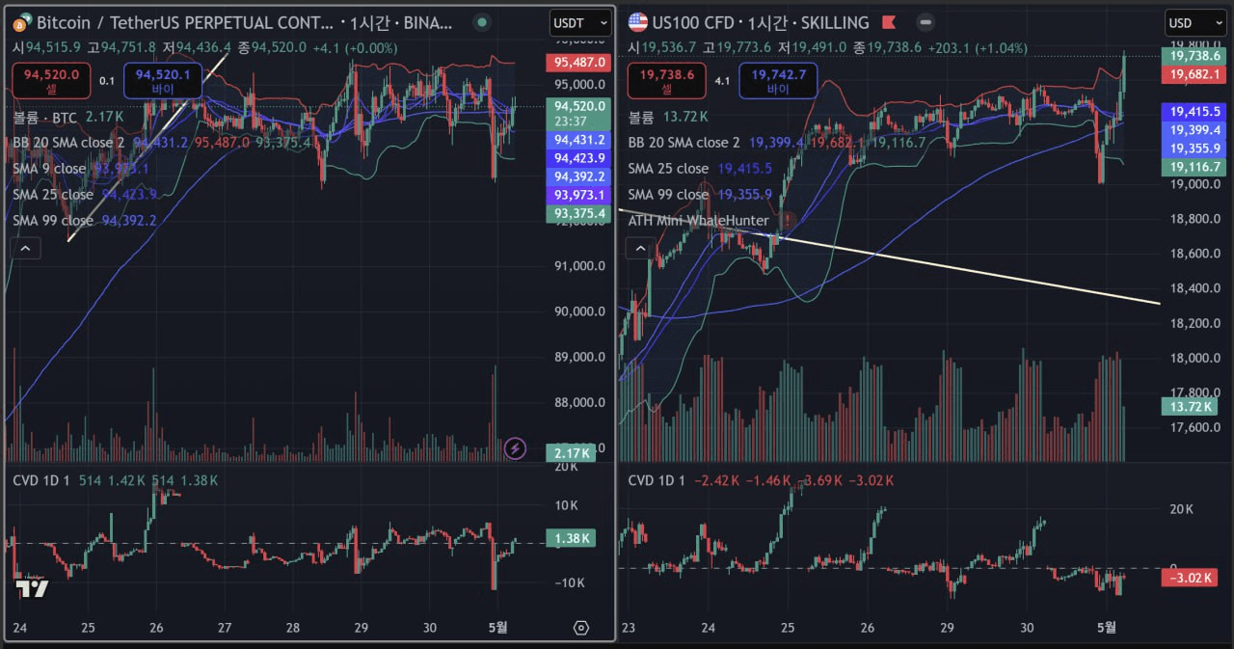This screenshot has width=1234, height=649.
Task: Select SMA 99 close legend showing 19,355.9
Action: coord(700,195)
